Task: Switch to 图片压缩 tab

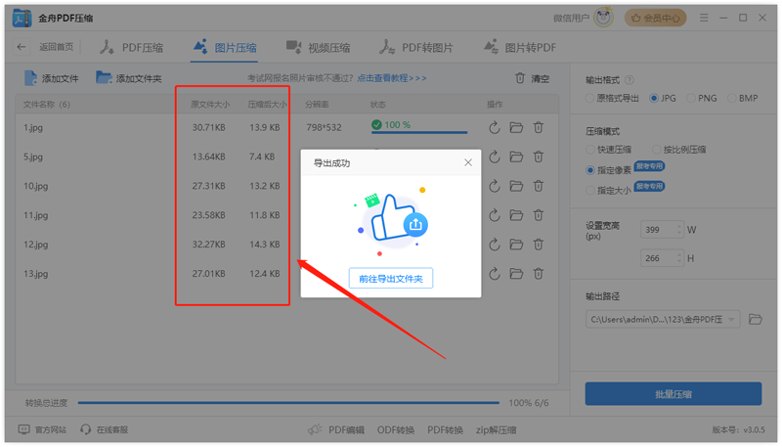Action: 225,48
